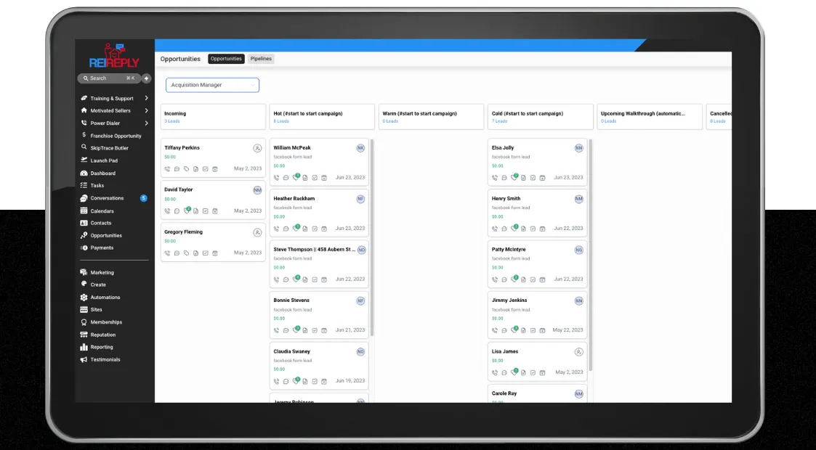Expand the Training & Support submenu

(146, 98)
